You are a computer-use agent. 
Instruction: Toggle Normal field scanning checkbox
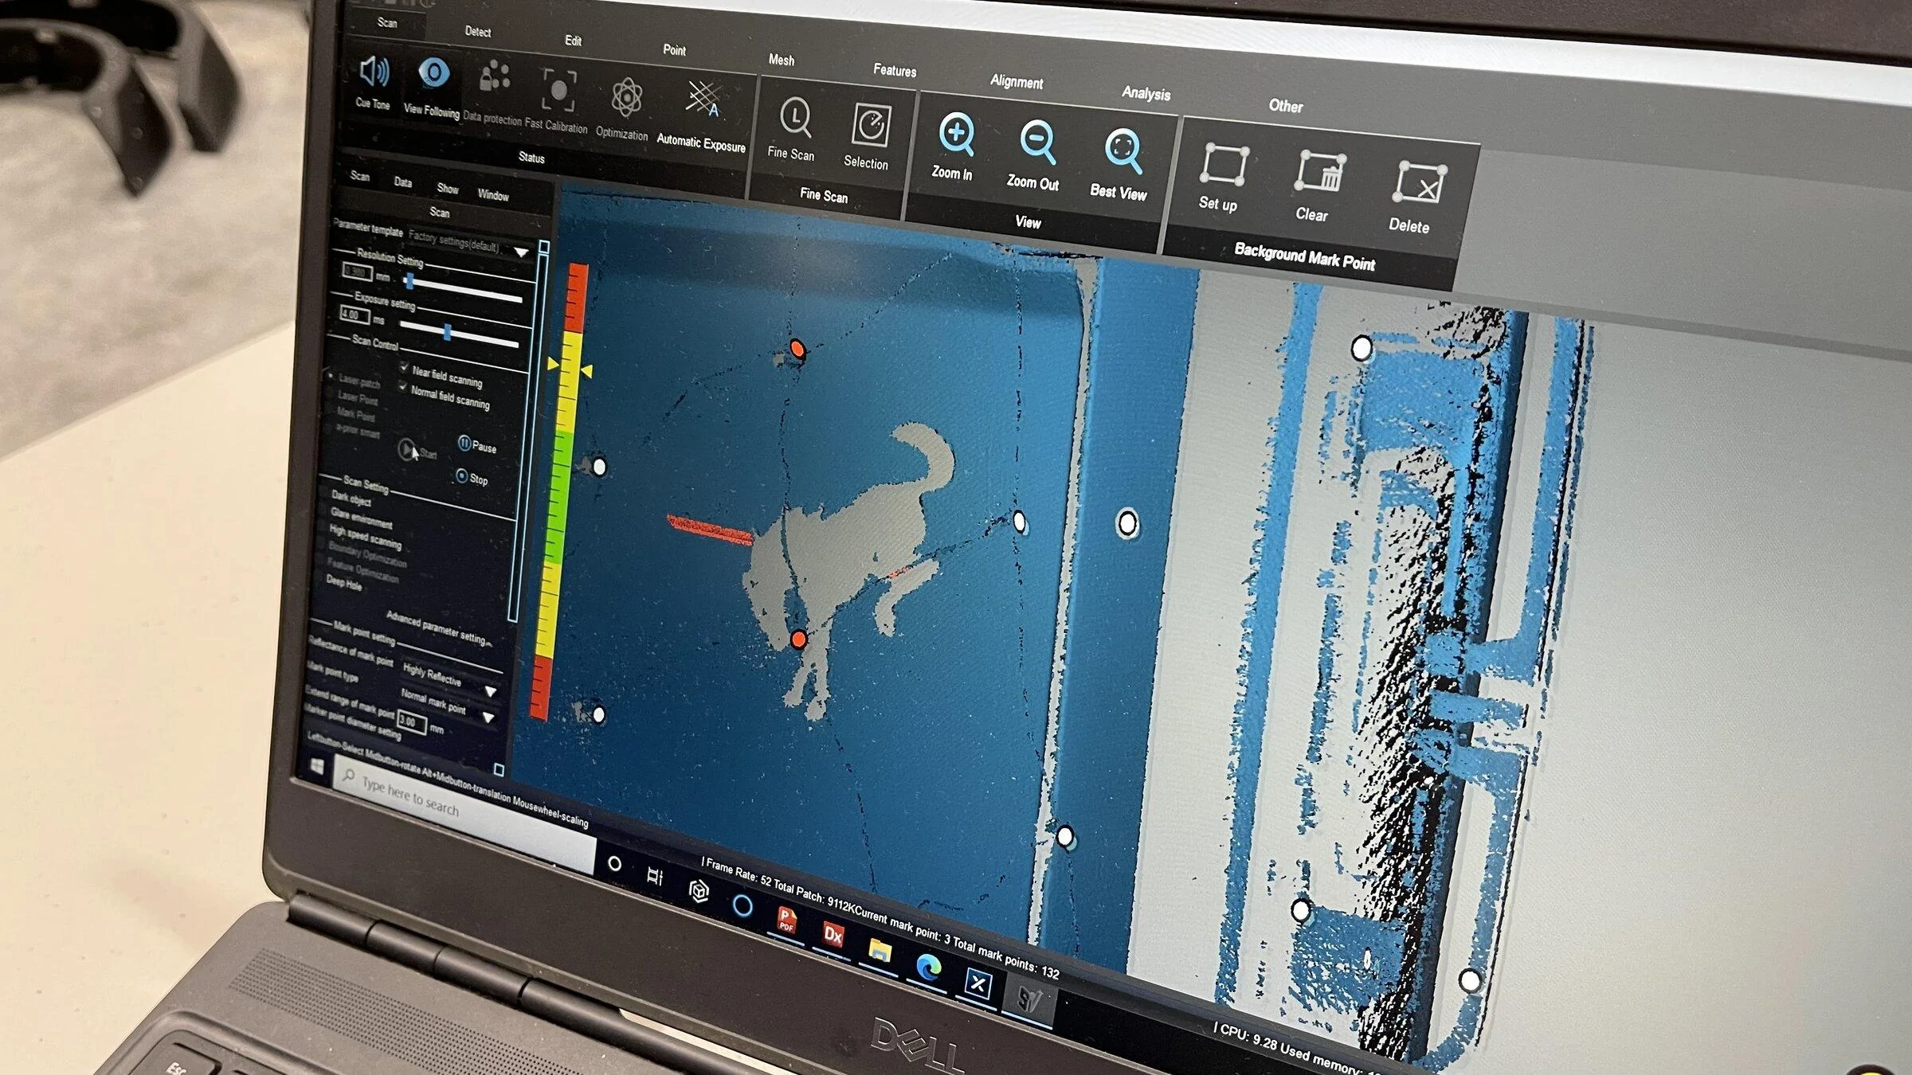(402, 386)
